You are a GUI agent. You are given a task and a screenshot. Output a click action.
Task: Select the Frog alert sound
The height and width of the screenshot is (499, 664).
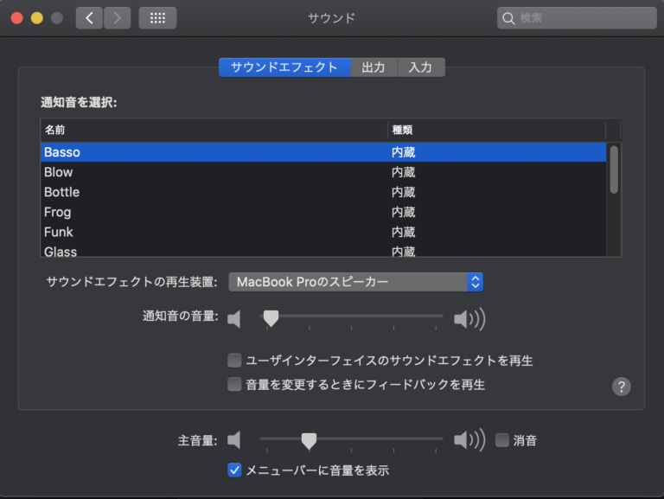(58, 212)
